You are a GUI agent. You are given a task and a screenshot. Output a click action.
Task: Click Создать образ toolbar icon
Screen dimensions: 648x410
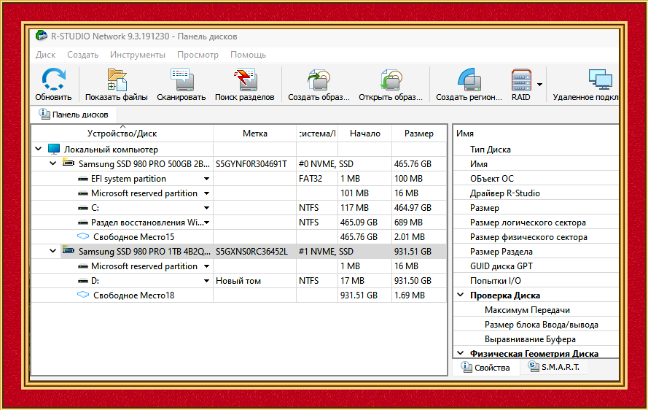click(319, 80)
